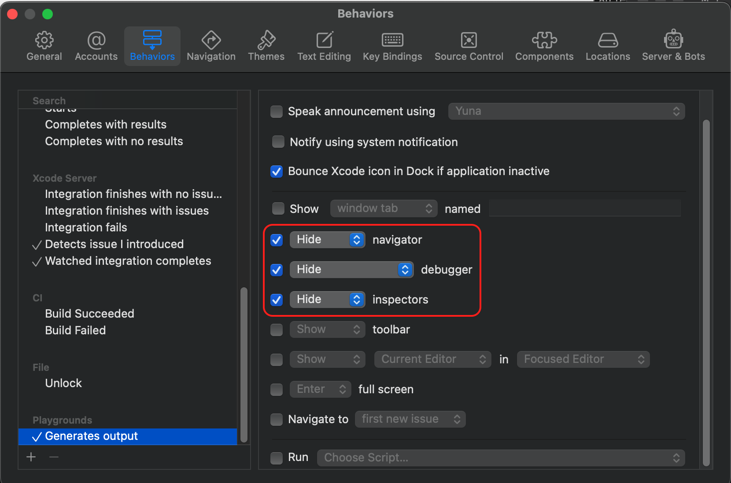Screen dimensions: 731x483
Task: Open the Yuna voice dropdown
Action: pos(566,111)
